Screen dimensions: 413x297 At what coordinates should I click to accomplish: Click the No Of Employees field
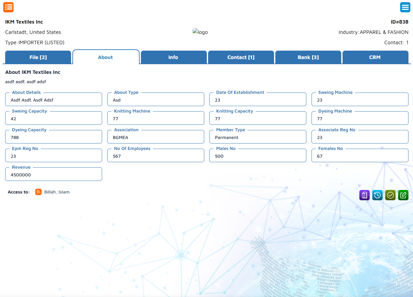156,155
